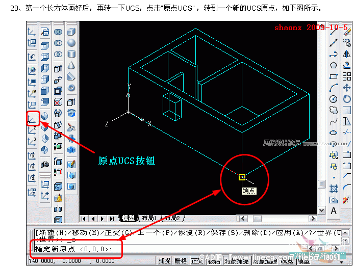This screenshot has height=266, width=355.
Task: Switch to the 布局1 layout tab
Action: pyautogui.click(x=149, y=218)
